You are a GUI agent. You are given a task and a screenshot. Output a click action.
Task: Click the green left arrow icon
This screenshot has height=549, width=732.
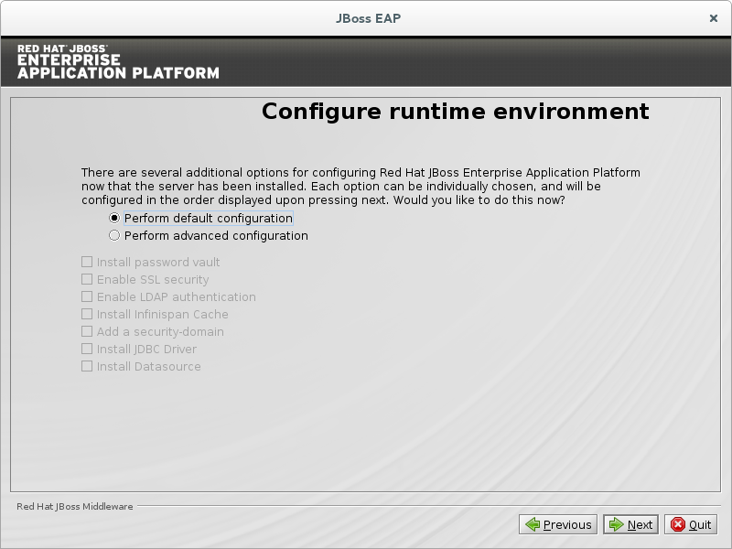(x=533, y=524)
